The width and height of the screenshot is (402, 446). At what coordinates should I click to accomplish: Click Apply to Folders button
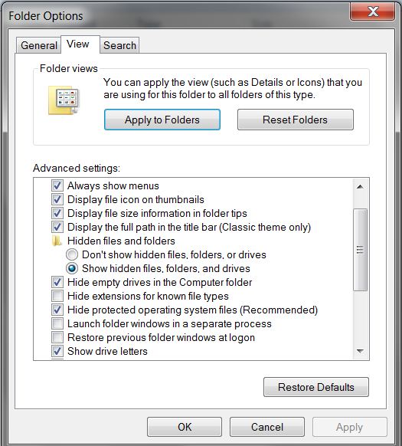tap(162, 120)
